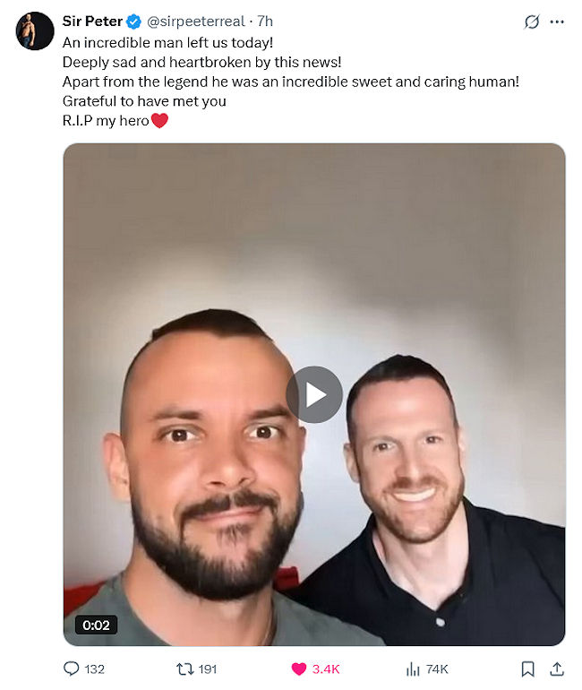Open the three-dot more options menu
Viewport: 582px width, 690px height.
click(557, 22)
